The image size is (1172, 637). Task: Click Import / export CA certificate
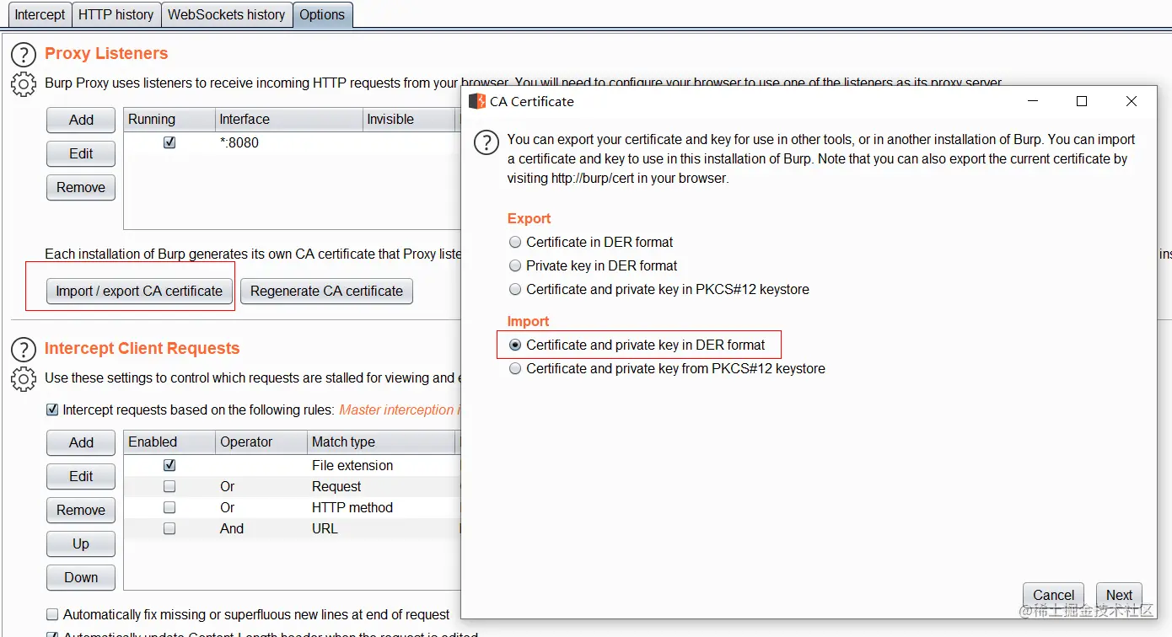[139, 291]
